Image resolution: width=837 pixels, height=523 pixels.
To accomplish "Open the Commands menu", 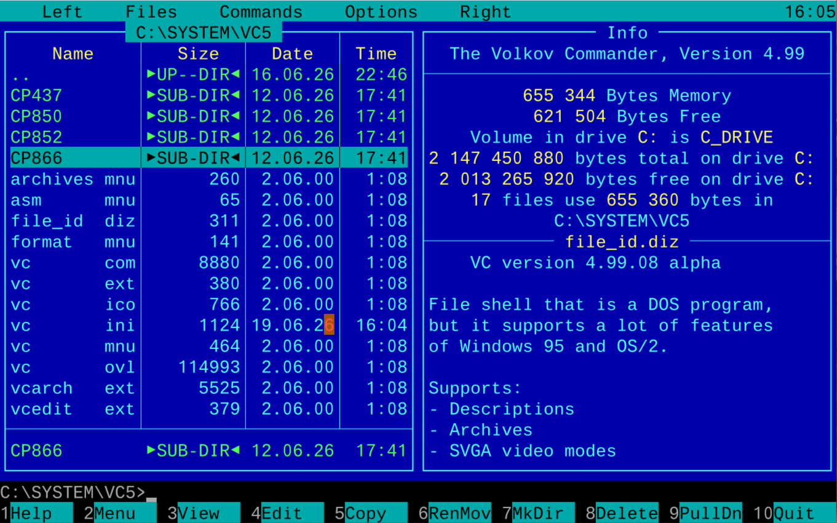I will click(x=261, y=12).
